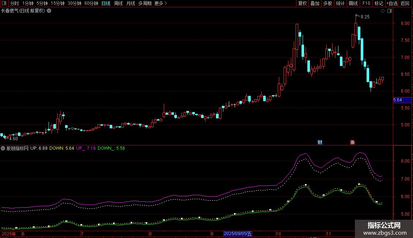
Task: Click the 2025/09/05/五 date marker
Action: coord(238,234)
